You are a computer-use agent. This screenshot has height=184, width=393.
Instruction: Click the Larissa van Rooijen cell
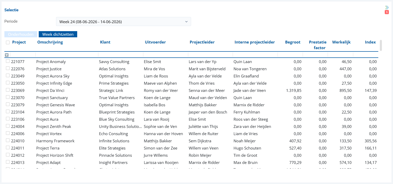tap(161, 163)
